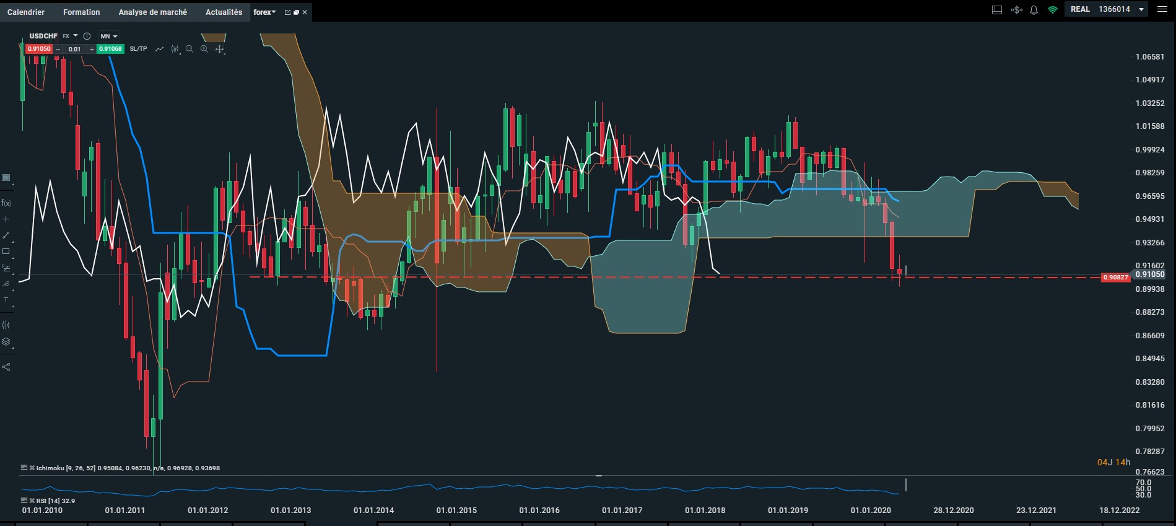Click the red 0.90827 price level tag
1176x526 pixels.
click(x=1115, y=278)
